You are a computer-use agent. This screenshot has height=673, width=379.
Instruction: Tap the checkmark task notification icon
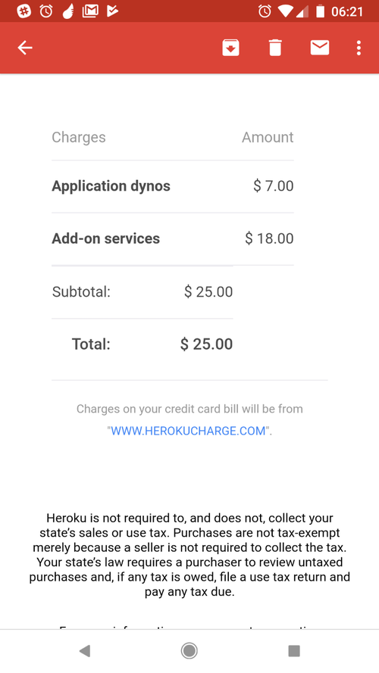pos(113,11)
